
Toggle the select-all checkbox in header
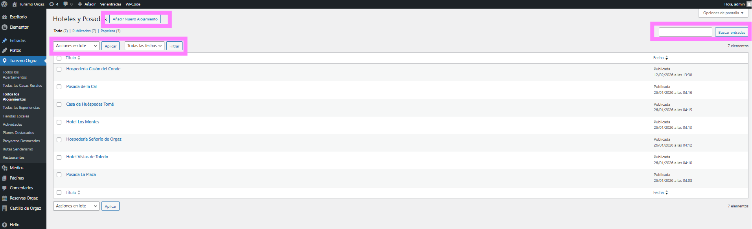click(x=59, y=58)
